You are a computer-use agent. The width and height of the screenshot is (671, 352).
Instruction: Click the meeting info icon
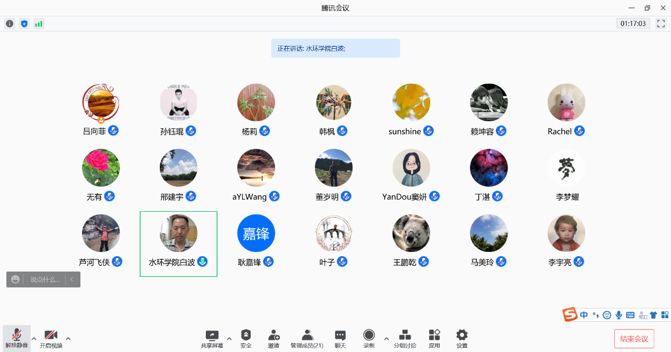[x=10, y=24]
